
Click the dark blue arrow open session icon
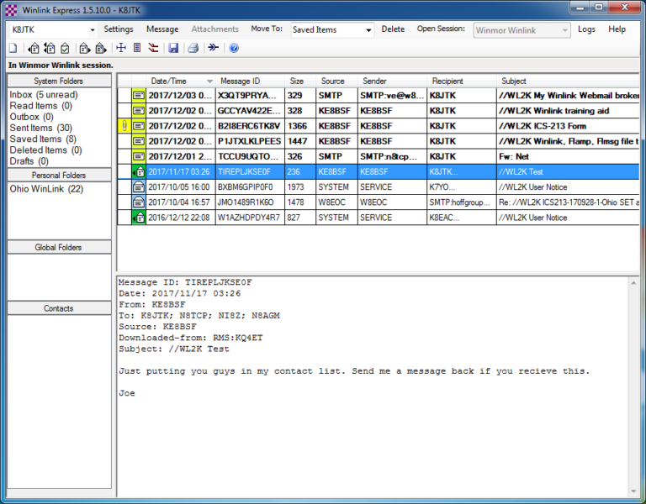tap(213, 48)
